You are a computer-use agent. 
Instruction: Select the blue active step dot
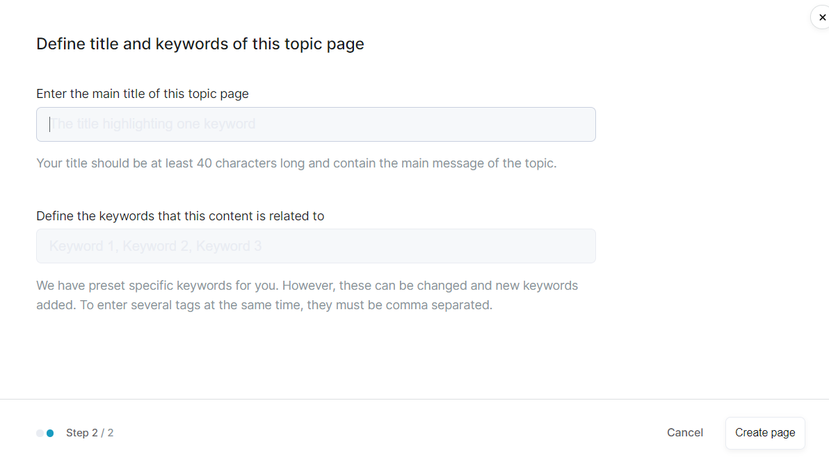50,434
